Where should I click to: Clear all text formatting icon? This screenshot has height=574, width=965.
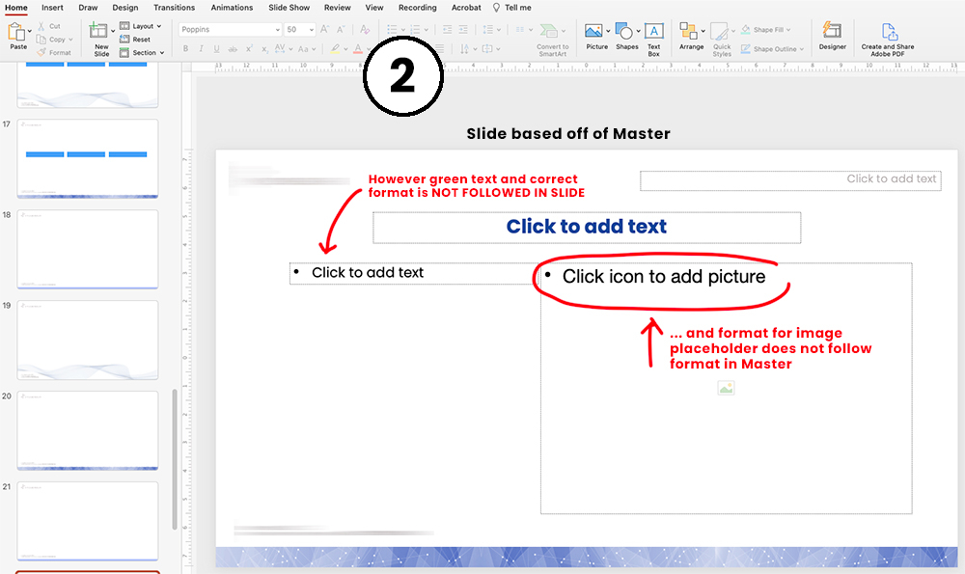(365, 29)
